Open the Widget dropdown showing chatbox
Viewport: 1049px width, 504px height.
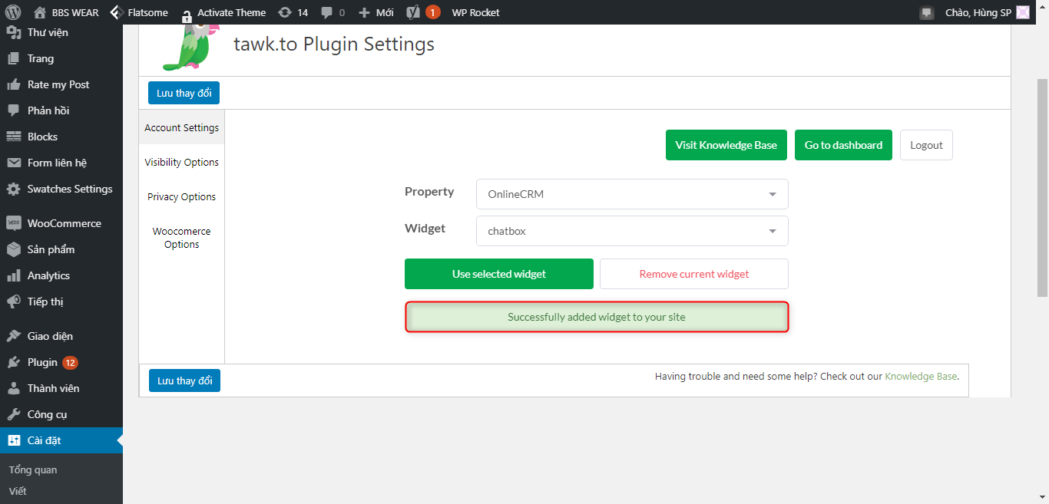pyautogui.click(x=632, y=231)
